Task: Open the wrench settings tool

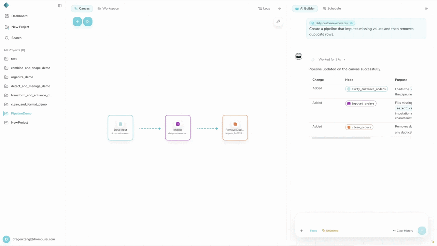Action: click(x=278, y=22)
